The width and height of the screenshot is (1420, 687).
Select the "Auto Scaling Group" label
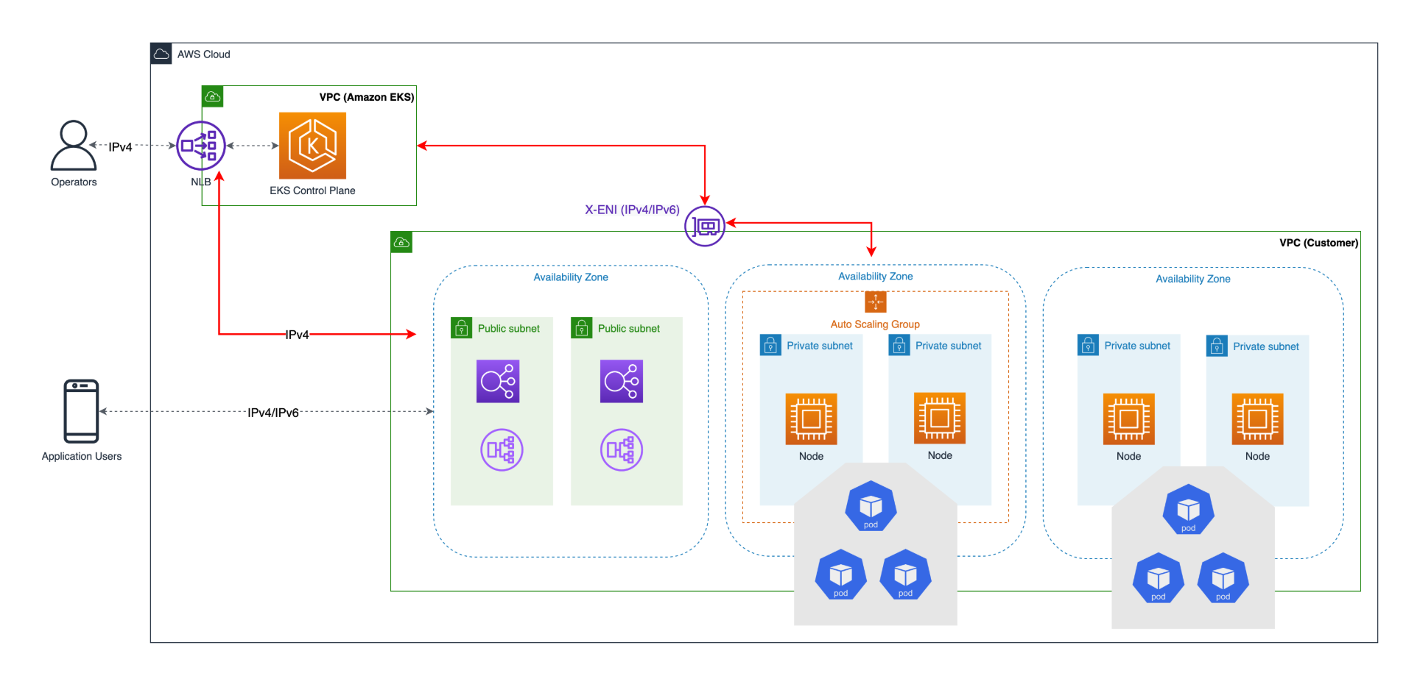tap(875, 324)
